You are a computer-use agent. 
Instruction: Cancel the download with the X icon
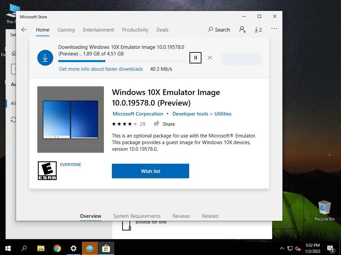(210, 58)
